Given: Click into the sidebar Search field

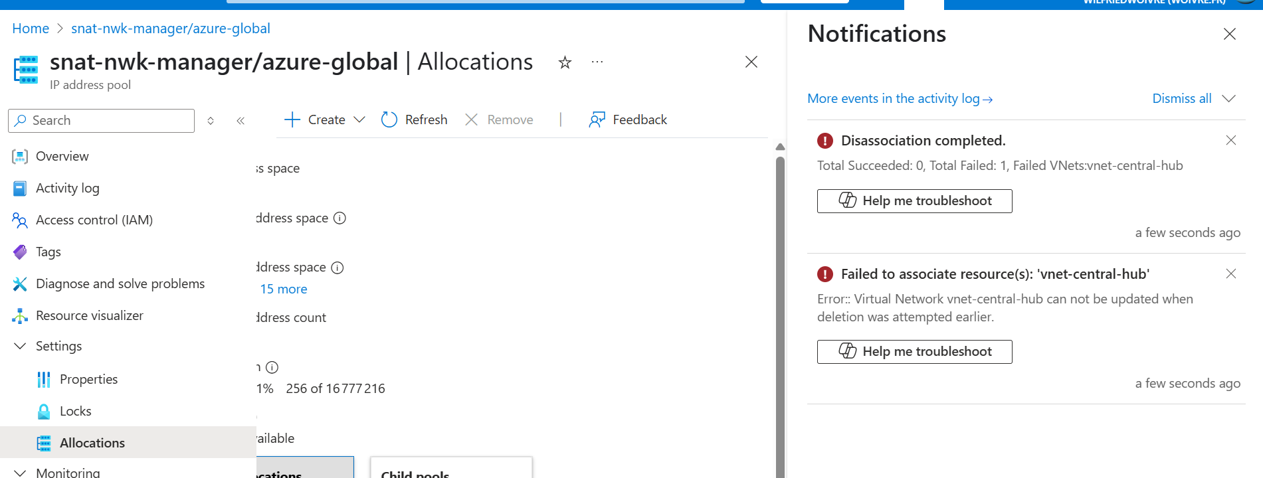Looking at the screenshot, I should click(101, 120).
